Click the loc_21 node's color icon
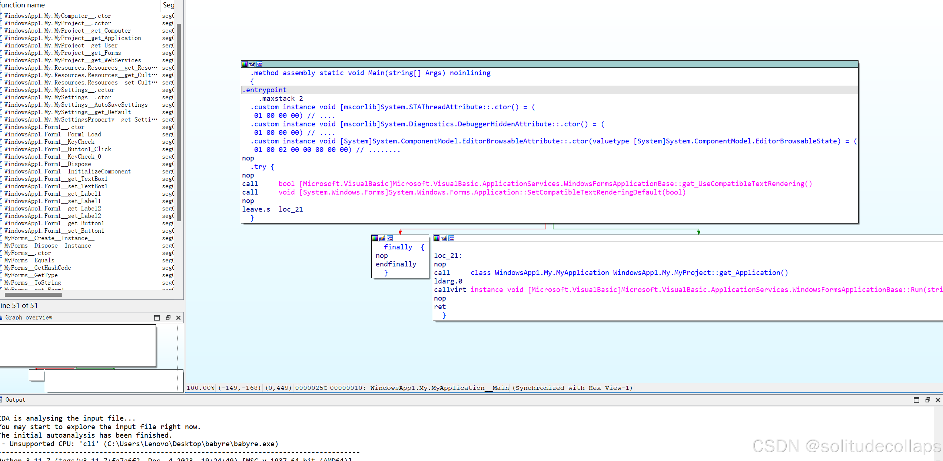This screenshot has height=461, width=943. 436,238
